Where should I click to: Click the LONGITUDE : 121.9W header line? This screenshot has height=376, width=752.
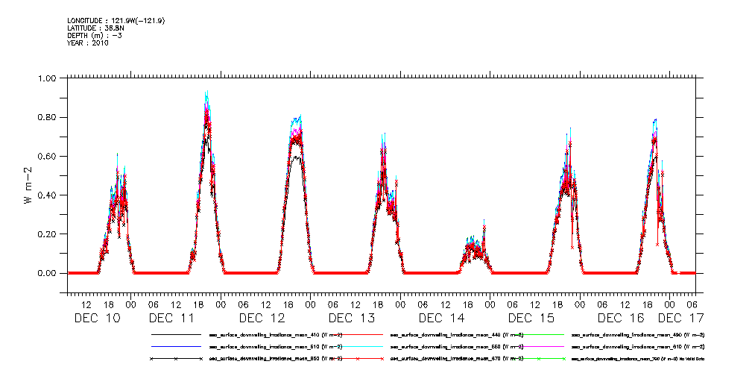point(118,21)
